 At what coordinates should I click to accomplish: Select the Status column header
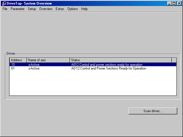121,60
